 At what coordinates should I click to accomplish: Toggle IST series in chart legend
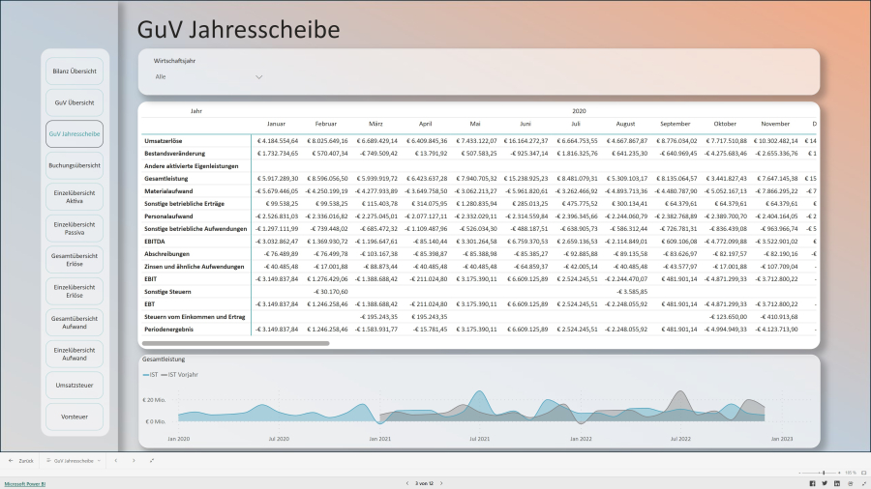tap(151, 373)
